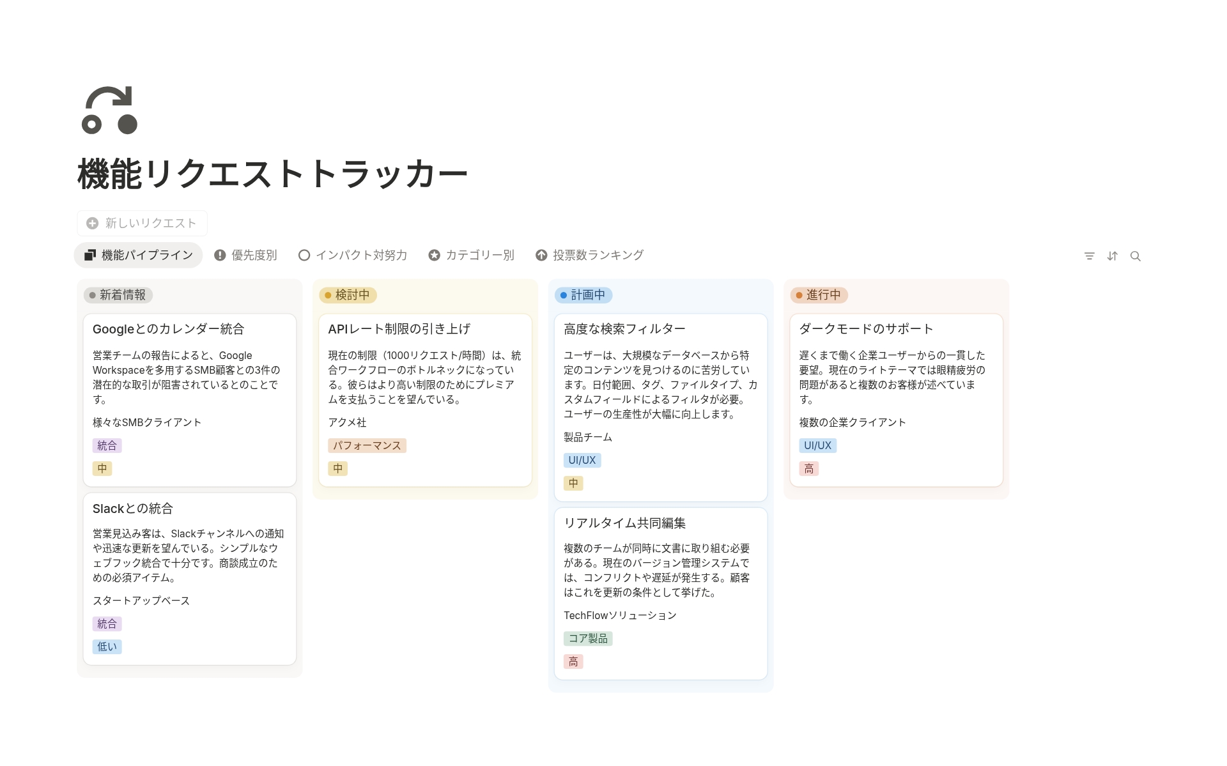Image resolution: width=1227 pixels, height=766 pixels.
Task: Click description text of ダークモード card
Action: click(893, 377)
